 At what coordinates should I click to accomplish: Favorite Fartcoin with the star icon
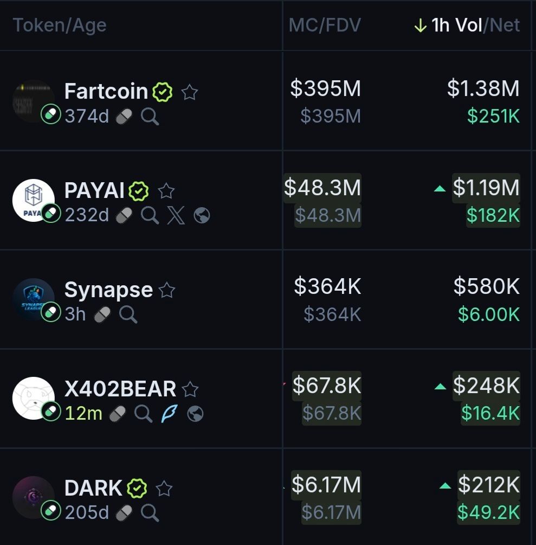(x=189, y=92)
